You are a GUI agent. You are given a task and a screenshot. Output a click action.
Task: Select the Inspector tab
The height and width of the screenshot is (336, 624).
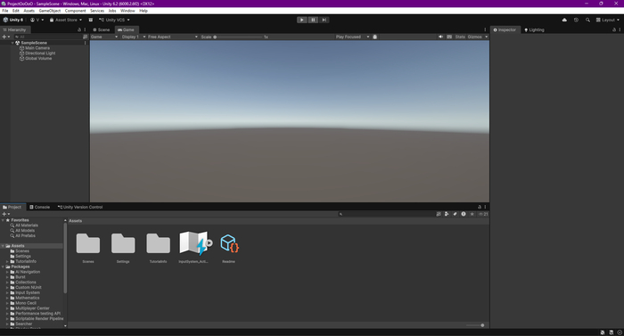click(x=505, y=30)
